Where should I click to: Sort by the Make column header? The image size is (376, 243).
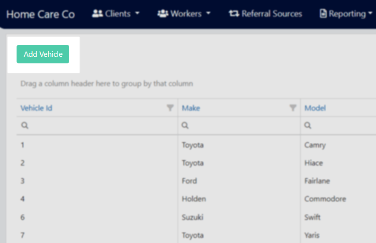[x=191, y=108]
